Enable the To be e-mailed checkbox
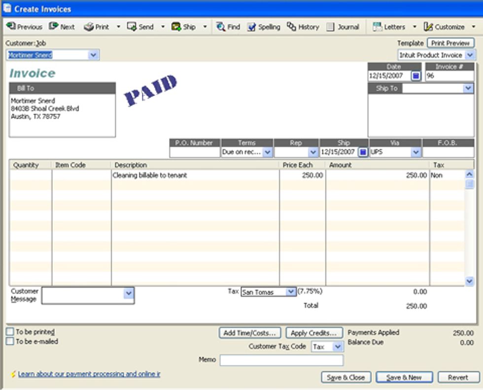Viewport: 483px width, 390px height. click(10, 341)
